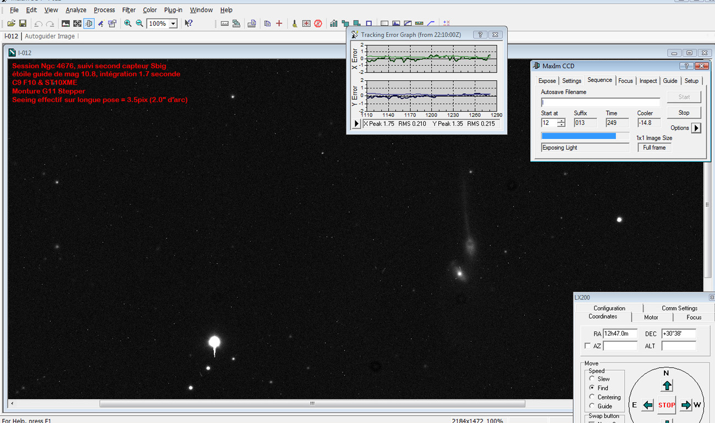Click the Undo arrow toolbar icon
Screen dimensions: 715x423
tap(38, 24)
